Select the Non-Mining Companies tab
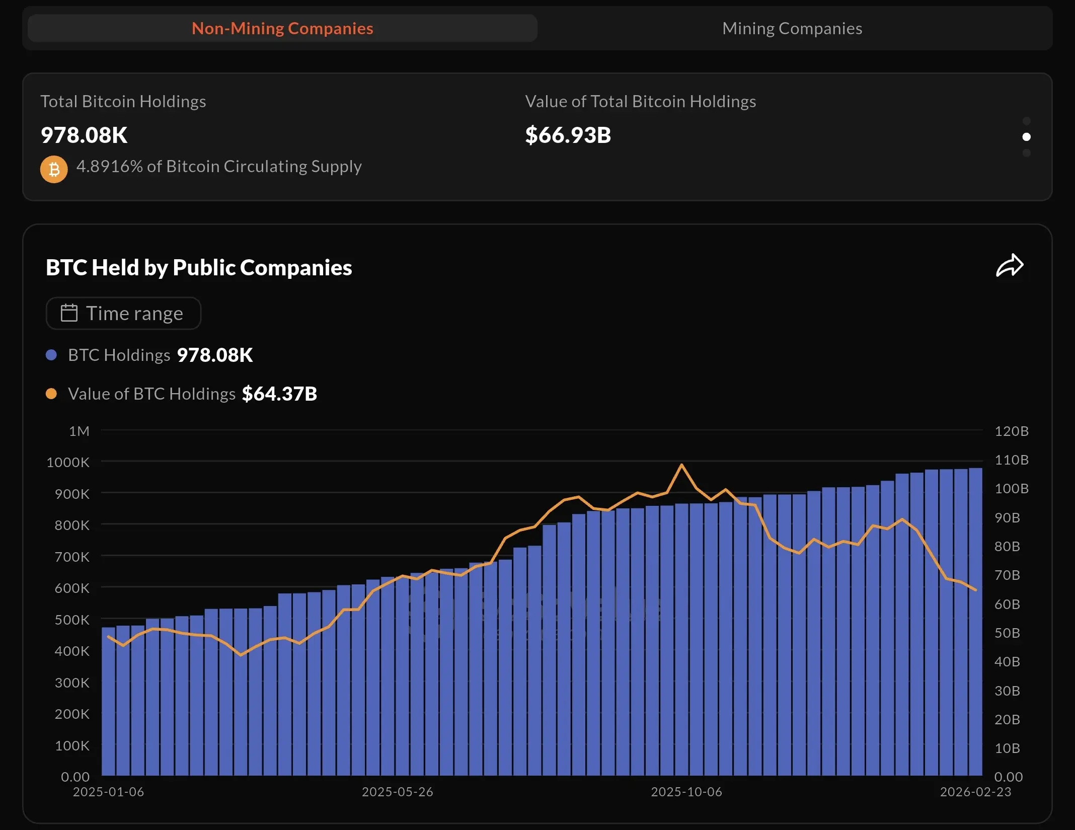The image size is (1075, 830). [x=282, y=29]
